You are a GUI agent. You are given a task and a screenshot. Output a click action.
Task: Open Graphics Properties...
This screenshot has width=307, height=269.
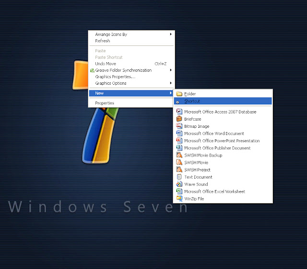click(x=131, y=77)
